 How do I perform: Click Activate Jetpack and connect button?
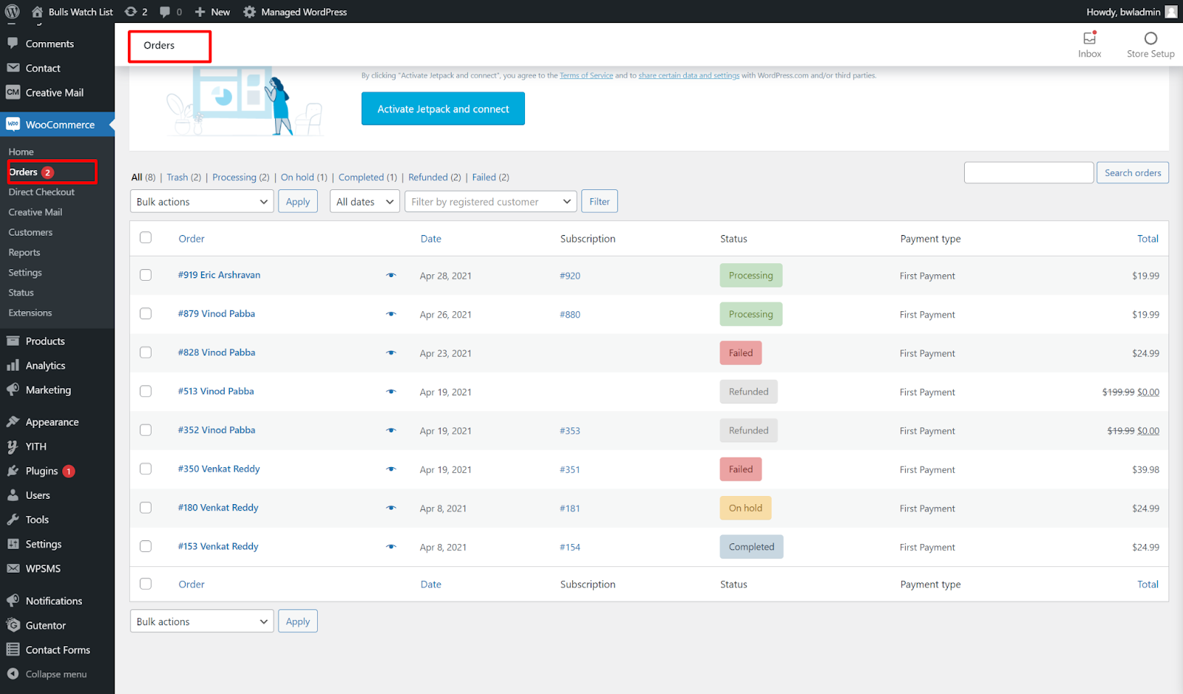pyautogui.click(x=443, y=109)
